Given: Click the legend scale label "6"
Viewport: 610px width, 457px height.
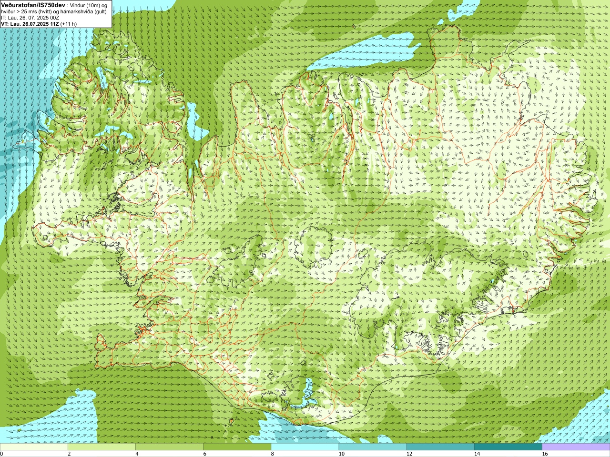Looking at the screenshot, I should click(205, 454).
